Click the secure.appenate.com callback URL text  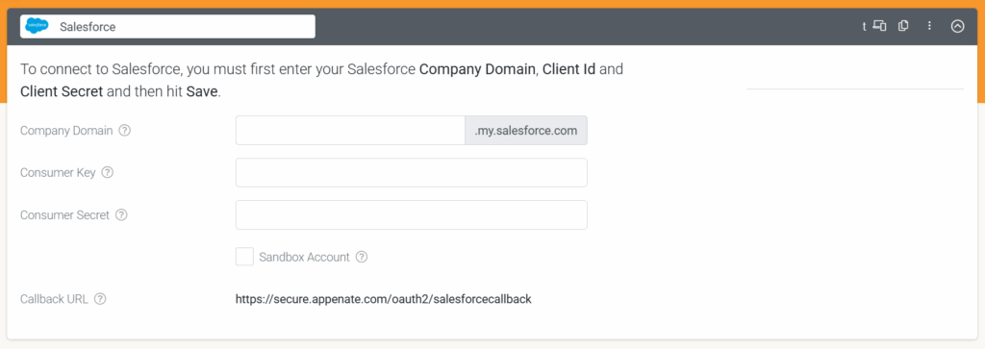pos(383,299)
